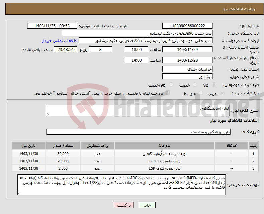The width and height of the screenshot is (264, 214).
Task: Click the چاپ (print) button
Action: click(147, 205)
